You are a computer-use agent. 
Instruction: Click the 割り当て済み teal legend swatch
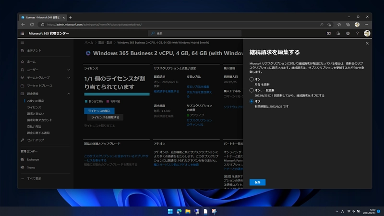(86, 101)
